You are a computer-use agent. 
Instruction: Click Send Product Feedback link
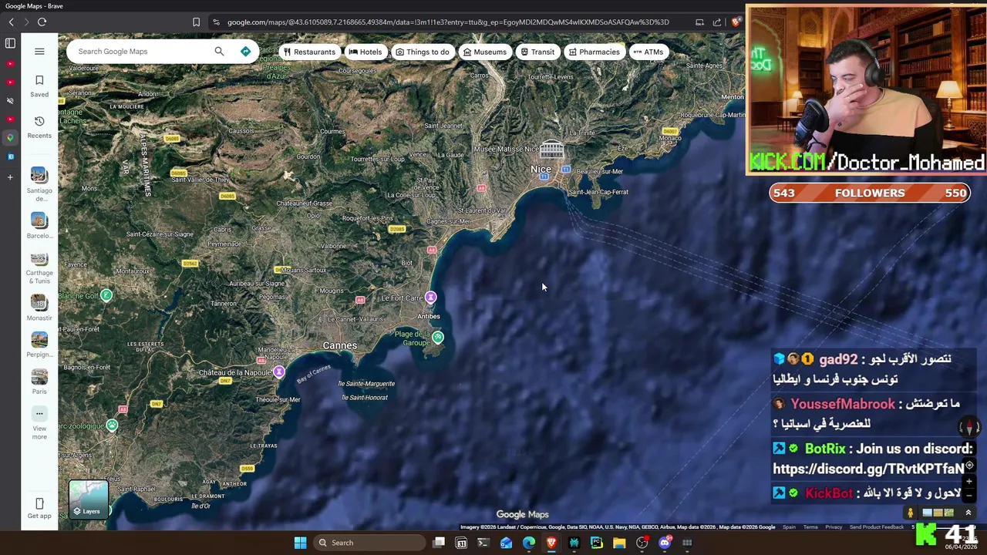876,527
